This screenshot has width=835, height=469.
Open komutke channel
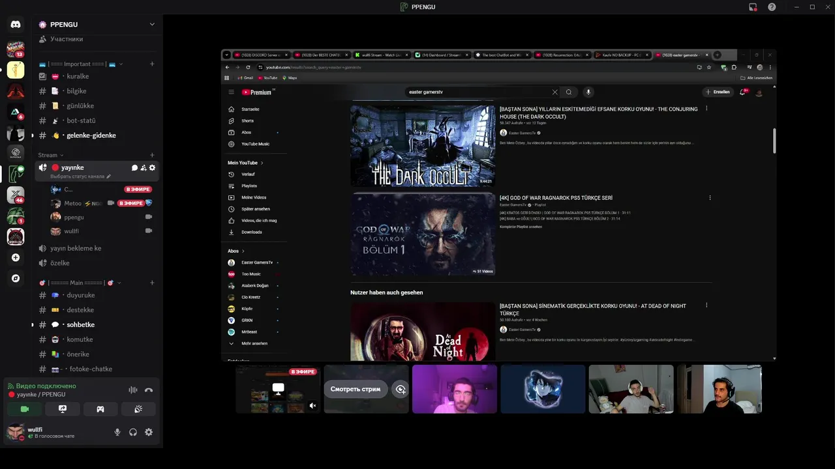pyautogui.click(x=97, y=339)
